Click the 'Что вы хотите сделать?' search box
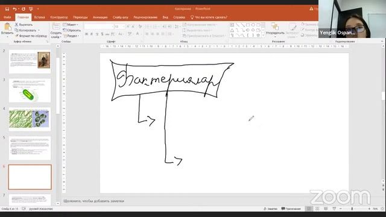 point(209,17)
